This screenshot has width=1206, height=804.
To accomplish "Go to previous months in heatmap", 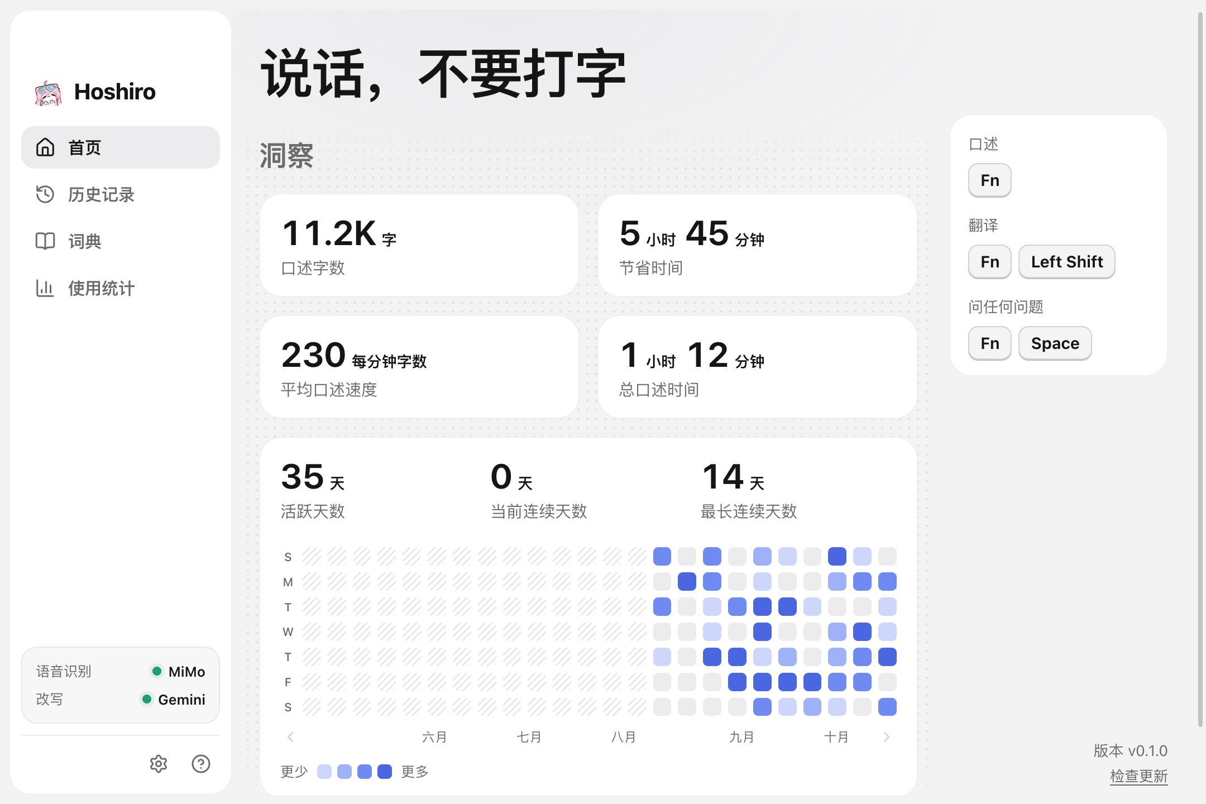I will pyautogui.click(x=290, y=737).
